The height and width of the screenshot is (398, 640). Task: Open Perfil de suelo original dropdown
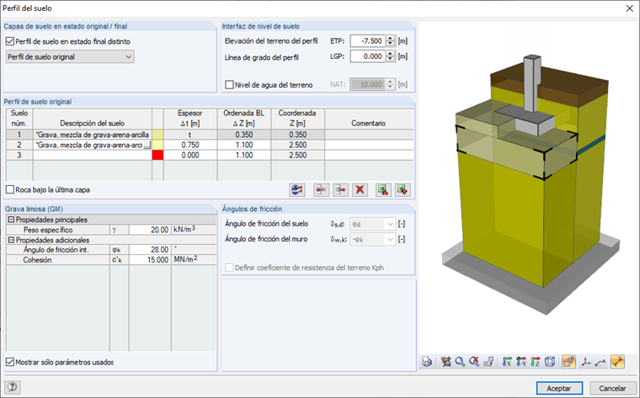[70, 56]
